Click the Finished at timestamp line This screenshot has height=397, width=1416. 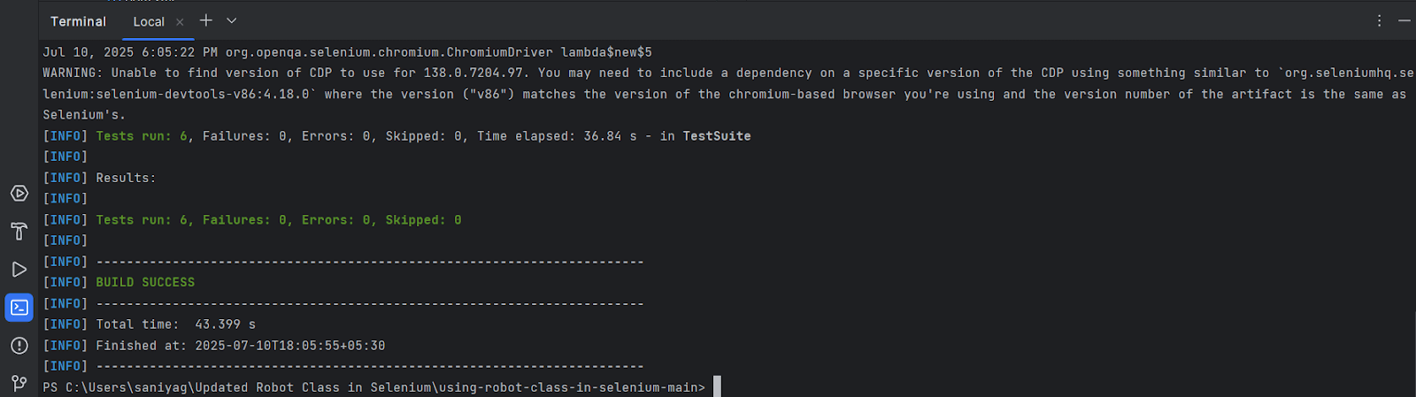(240, 346)
